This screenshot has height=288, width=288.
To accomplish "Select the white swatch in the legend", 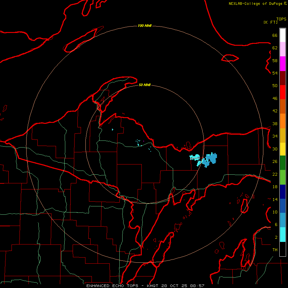I will click(x=283, y=35).
